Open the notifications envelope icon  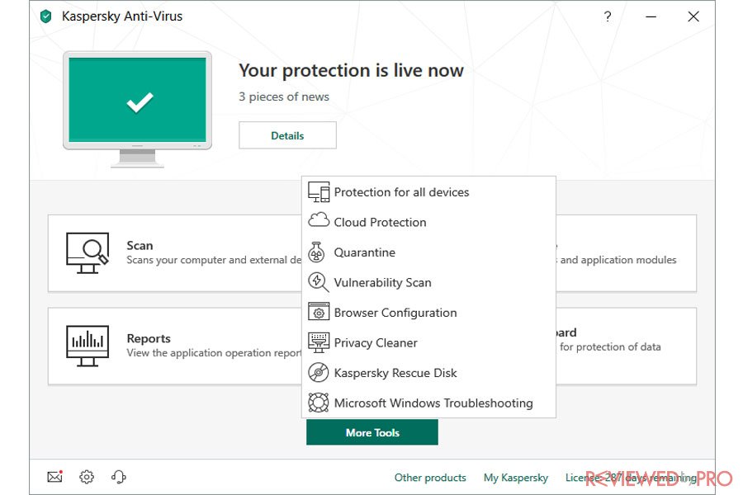pyautogui.click(x=55, y=476)
